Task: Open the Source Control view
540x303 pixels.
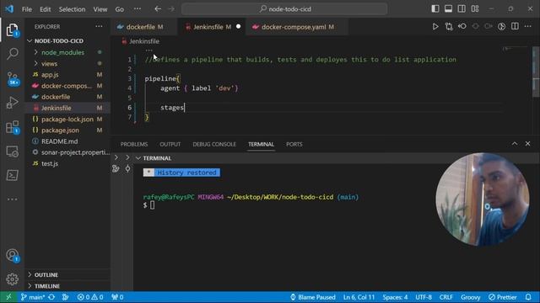Action: (x=13, y=78)
